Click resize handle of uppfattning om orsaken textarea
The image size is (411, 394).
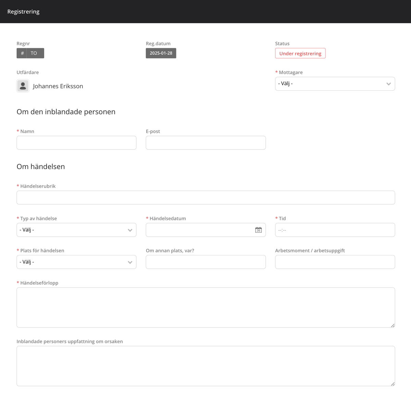tap(393, 384)
